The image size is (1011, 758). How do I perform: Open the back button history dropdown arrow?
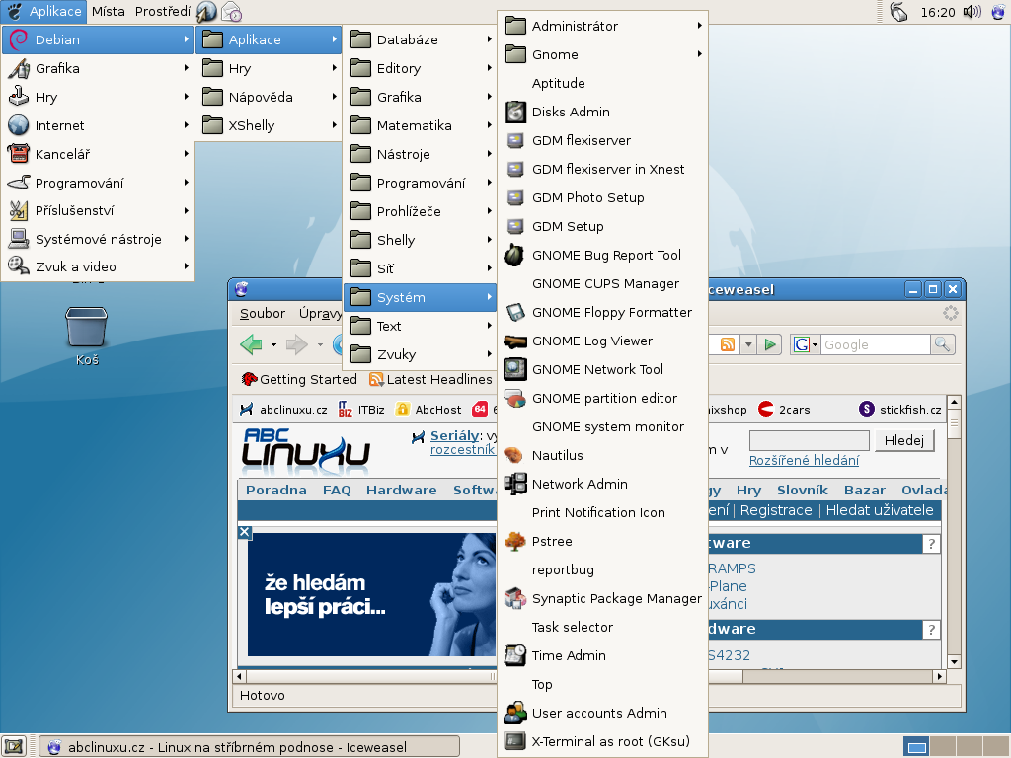[273, 344]
